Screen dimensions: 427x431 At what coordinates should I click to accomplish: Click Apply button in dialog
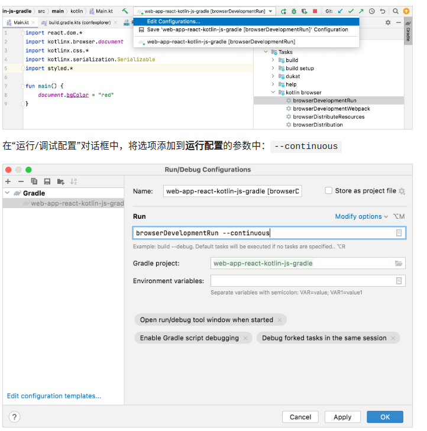[342, 417]
